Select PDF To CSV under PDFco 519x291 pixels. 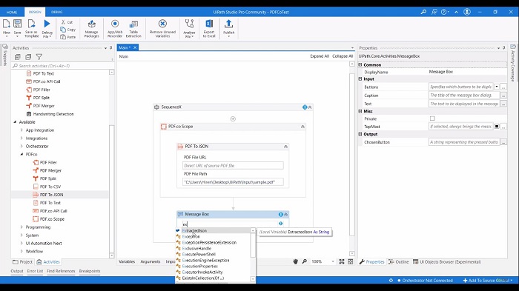tap(50, 187)
